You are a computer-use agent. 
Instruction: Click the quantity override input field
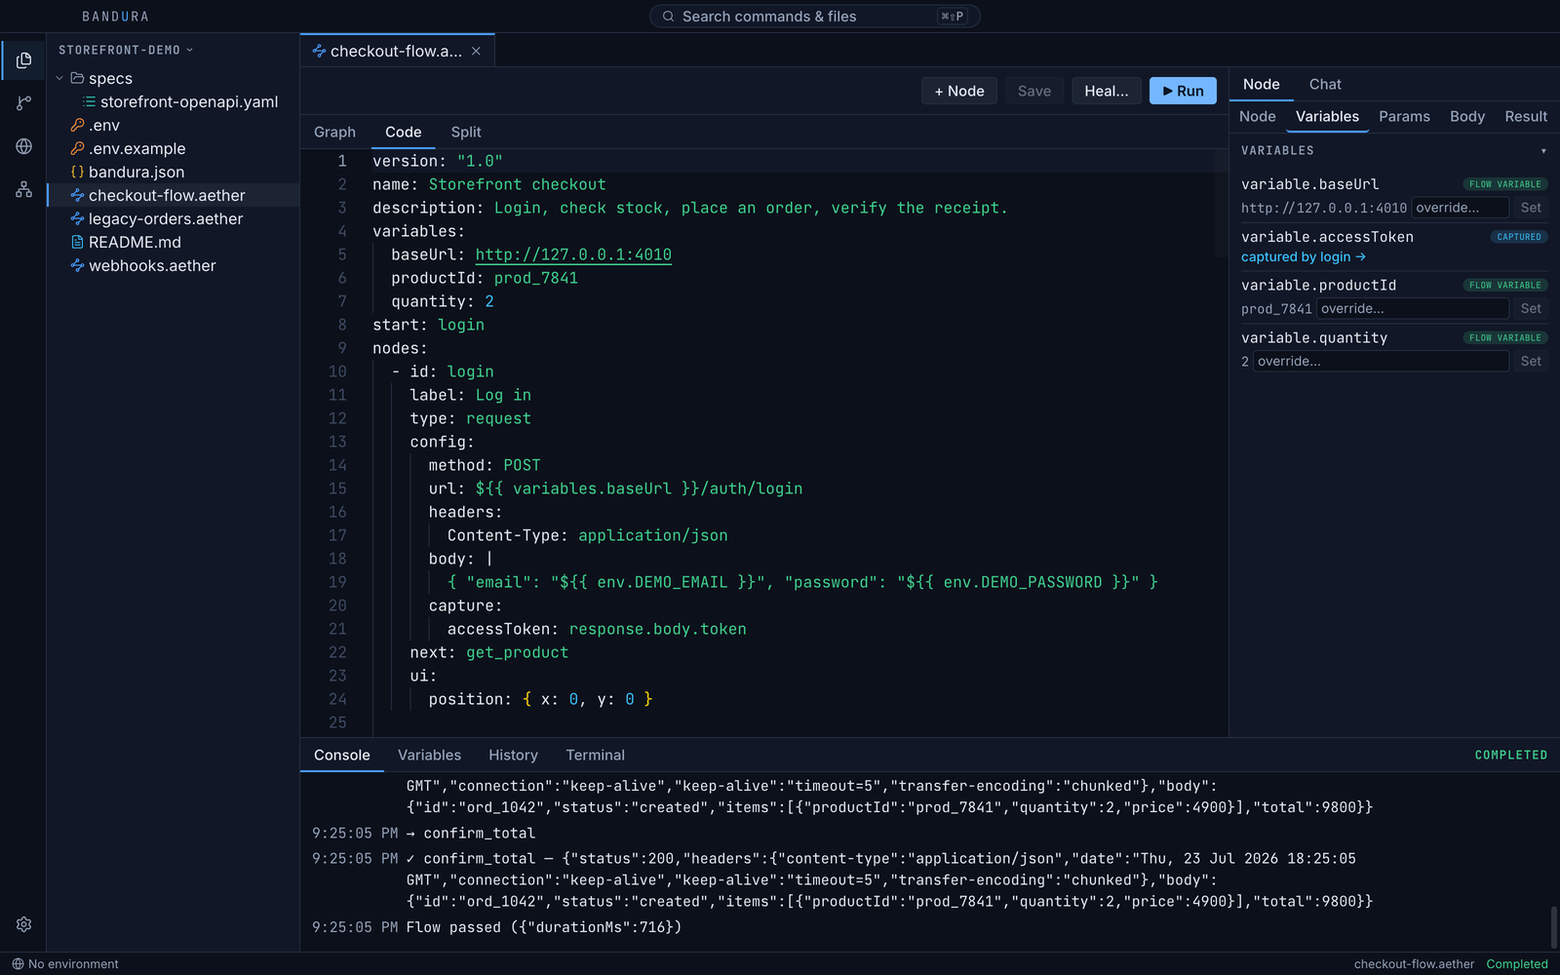tap(1382, 362)
